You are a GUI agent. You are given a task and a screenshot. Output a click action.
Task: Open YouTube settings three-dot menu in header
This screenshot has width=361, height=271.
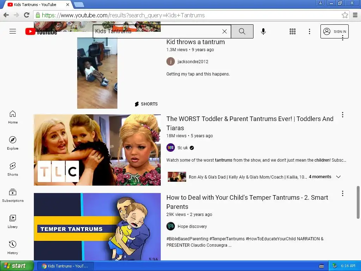coord(310,31)
